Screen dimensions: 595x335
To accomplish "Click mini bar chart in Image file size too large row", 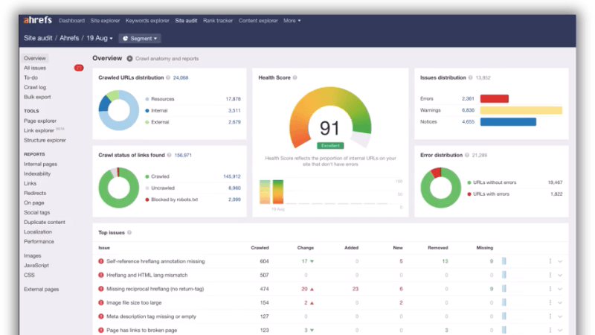I will 504,303.
